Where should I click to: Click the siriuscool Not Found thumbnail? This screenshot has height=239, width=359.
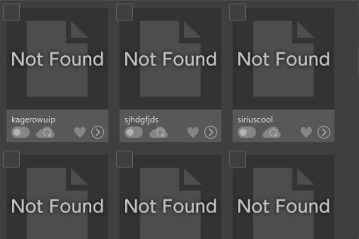pyautogui.click(x=284, y=58)
